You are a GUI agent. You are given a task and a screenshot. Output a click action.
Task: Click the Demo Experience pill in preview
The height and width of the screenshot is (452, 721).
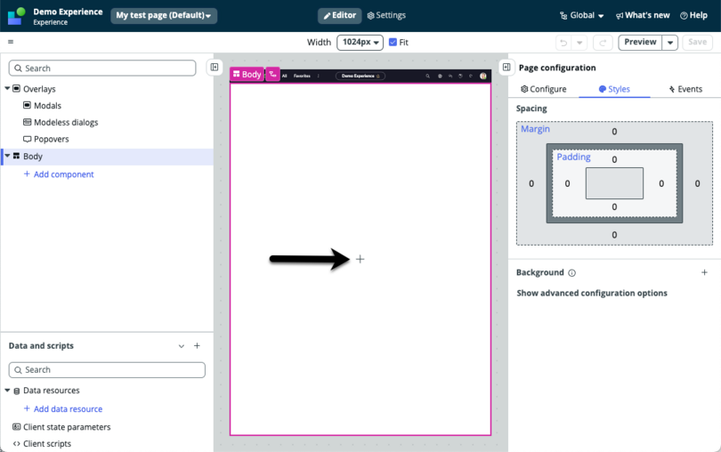360,76
